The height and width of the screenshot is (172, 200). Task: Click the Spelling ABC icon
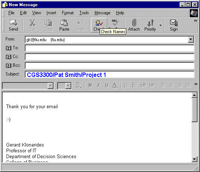pos(115,22)
